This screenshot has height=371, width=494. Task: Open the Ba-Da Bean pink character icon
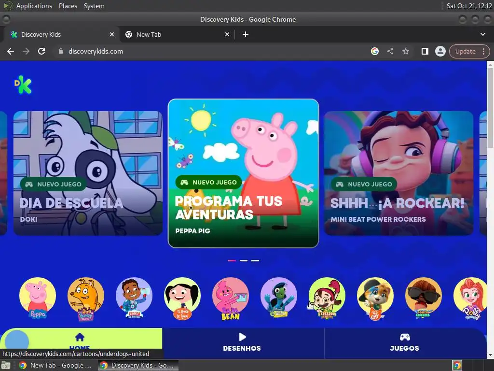point(230,299)
